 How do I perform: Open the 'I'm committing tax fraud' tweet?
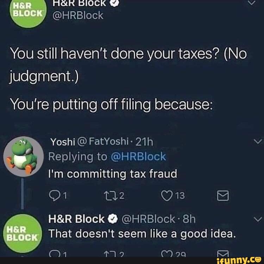[x=113, y=174]
